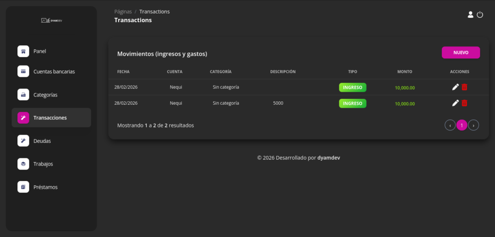Click the Panel sidebar icon
Screen dimensions: 495x237
[23, 51]
